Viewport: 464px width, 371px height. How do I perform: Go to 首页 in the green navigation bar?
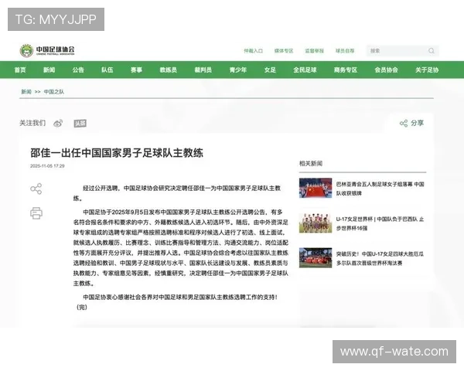click(20, 70)
